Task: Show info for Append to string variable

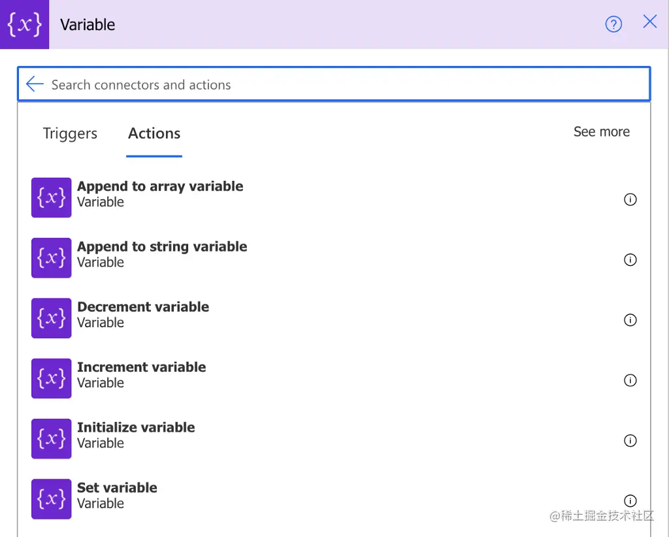Action: [x=630, y=260]
